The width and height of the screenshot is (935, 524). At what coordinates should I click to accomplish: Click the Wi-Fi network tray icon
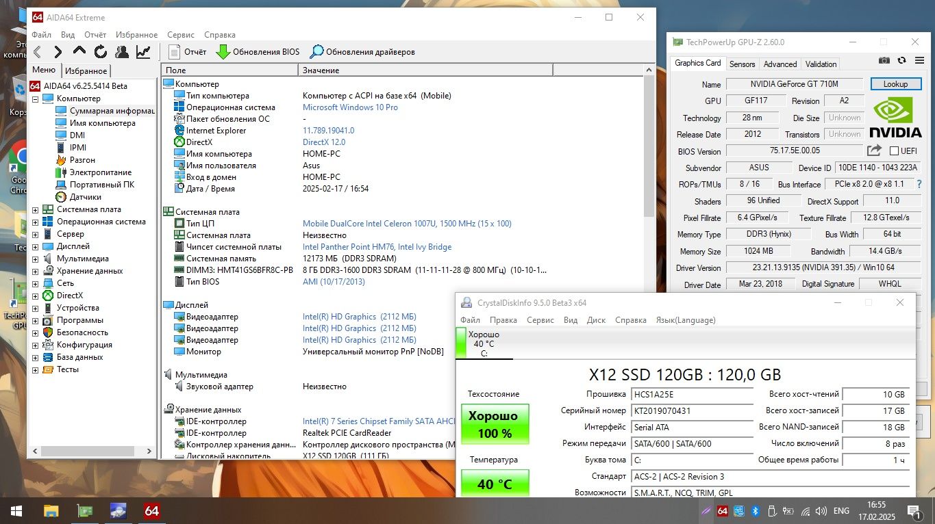pyautogui.click(x=806, y=510)
